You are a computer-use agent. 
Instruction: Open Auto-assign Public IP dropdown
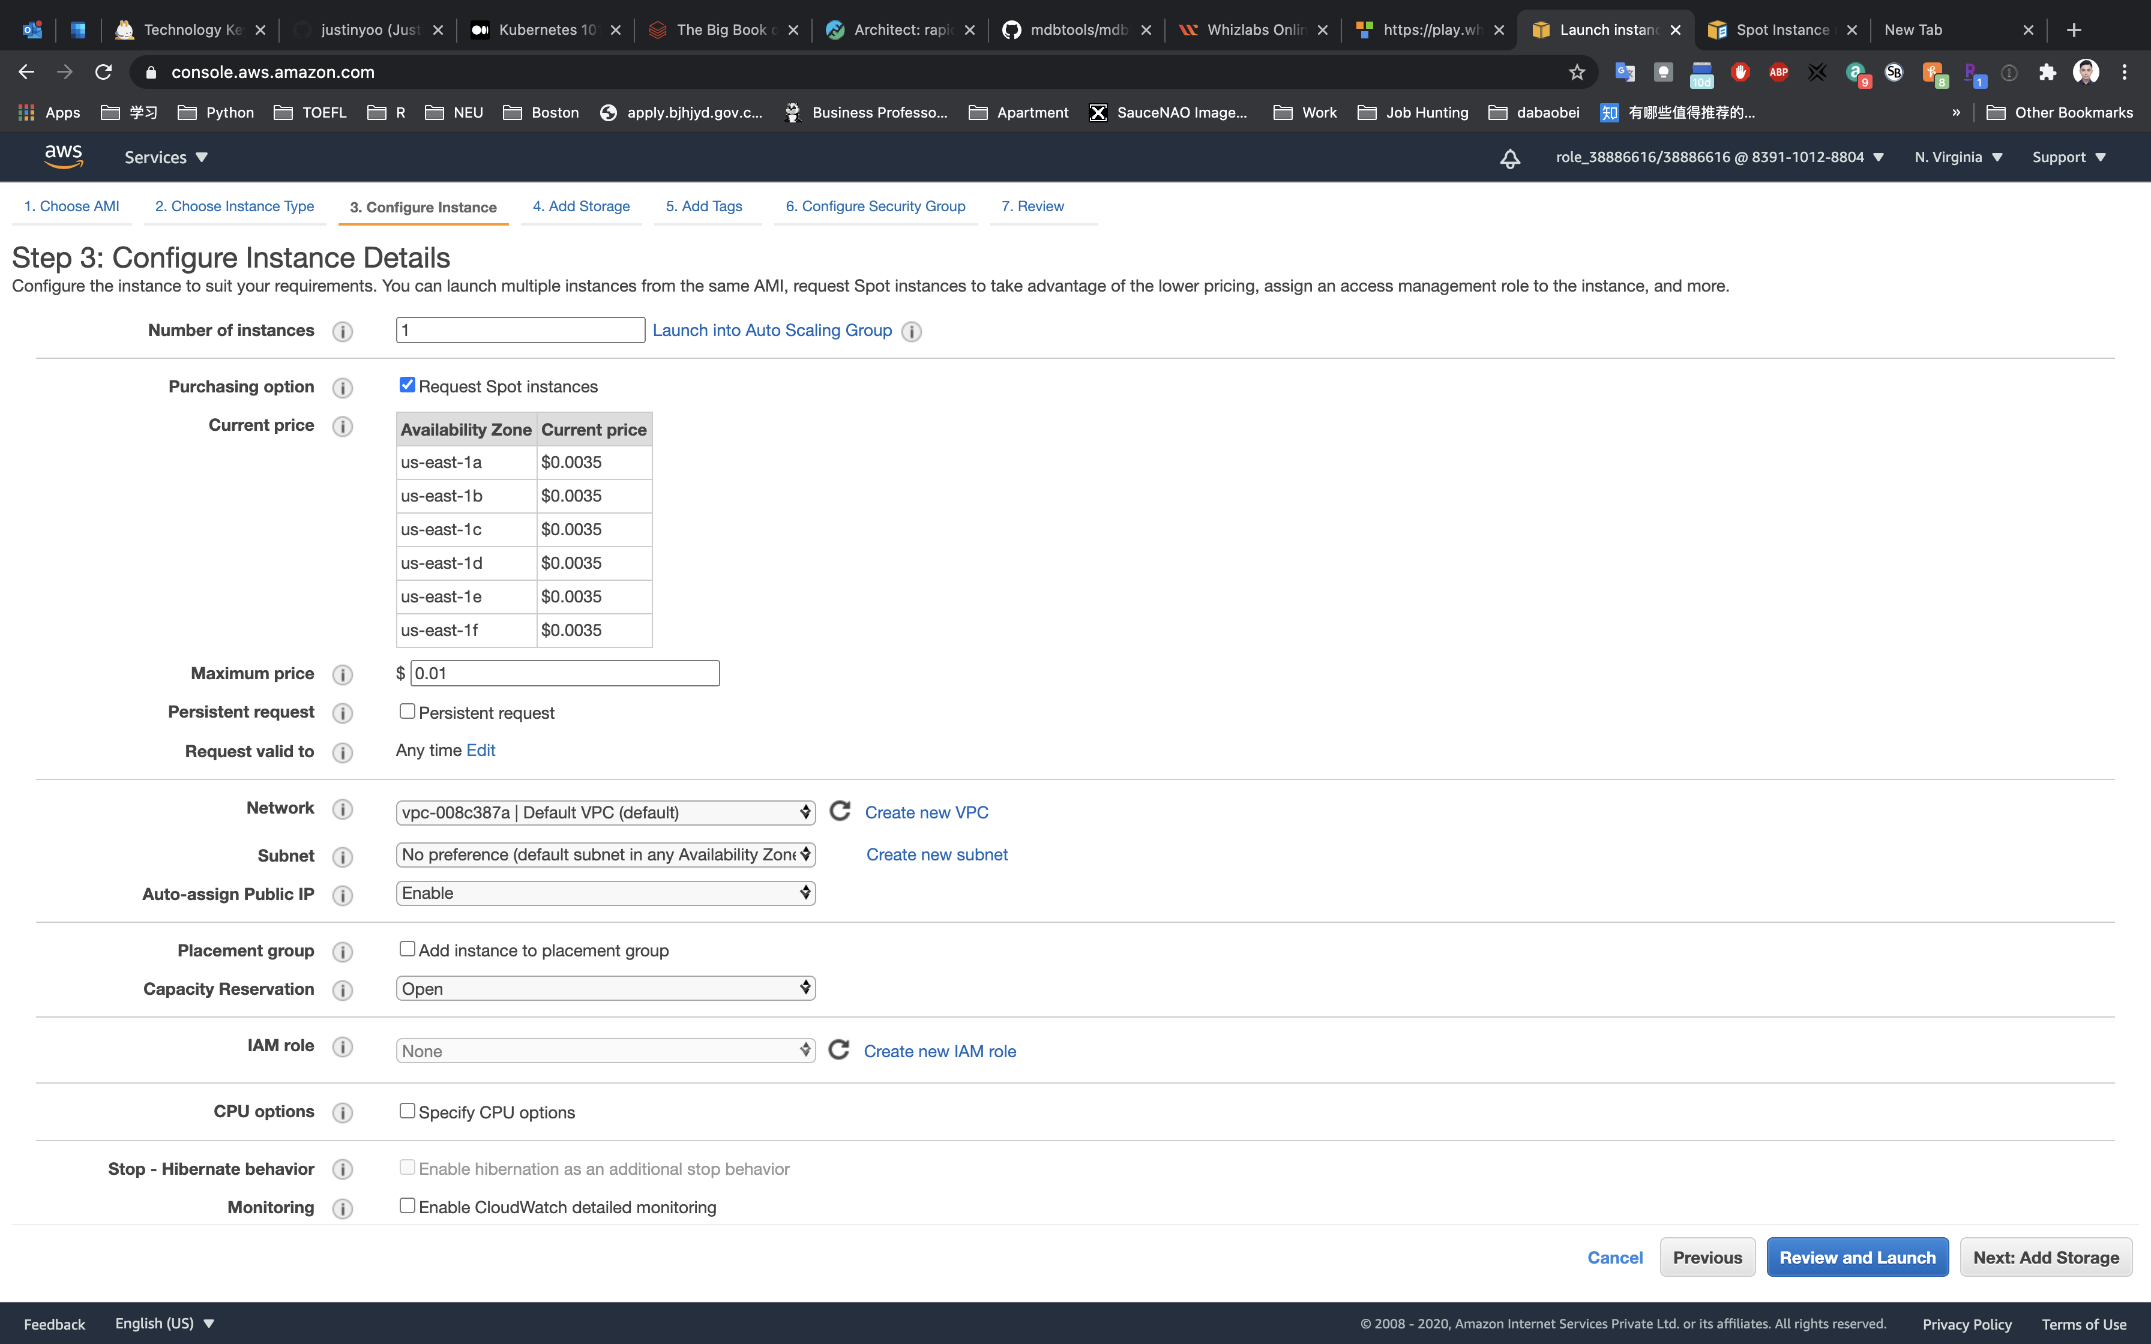tap(606, 892)
